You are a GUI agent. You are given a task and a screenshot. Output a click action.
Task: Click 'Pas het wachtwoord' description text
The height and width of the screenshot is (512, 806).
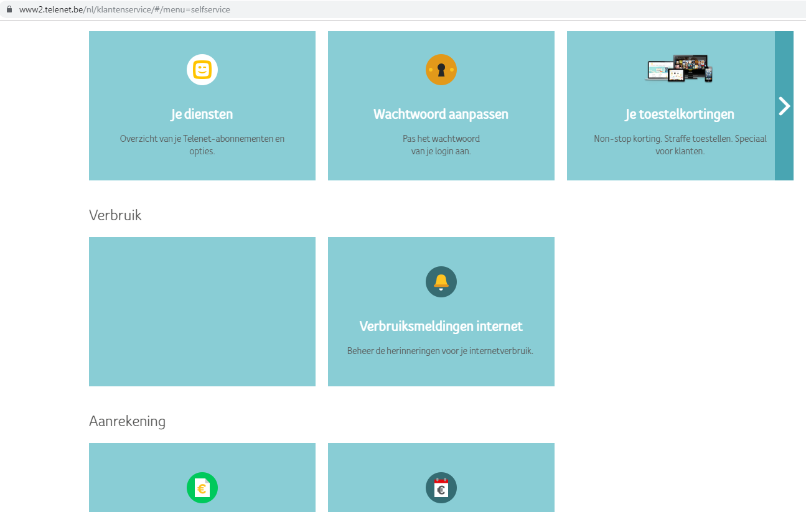click(x=441, y=139)
